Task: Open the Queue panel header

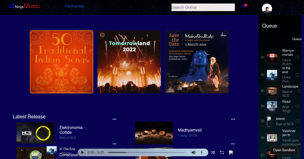Action: (269, 26)
